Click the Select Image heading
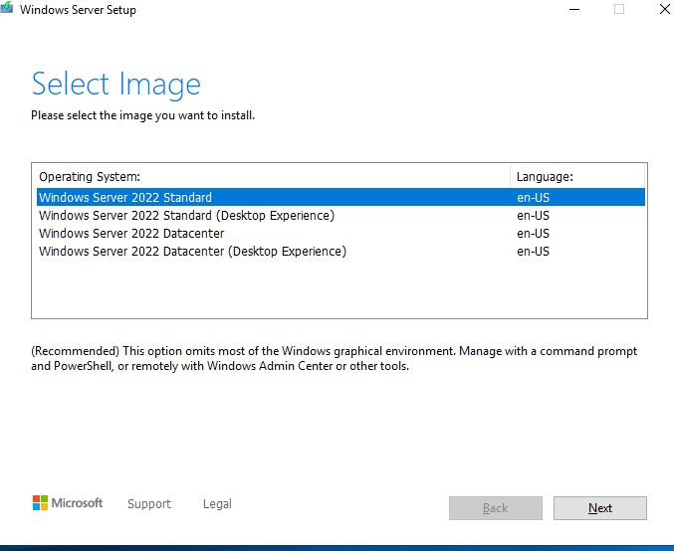The width and height of the screenshot is (674, 551). (x=116, y=84)
